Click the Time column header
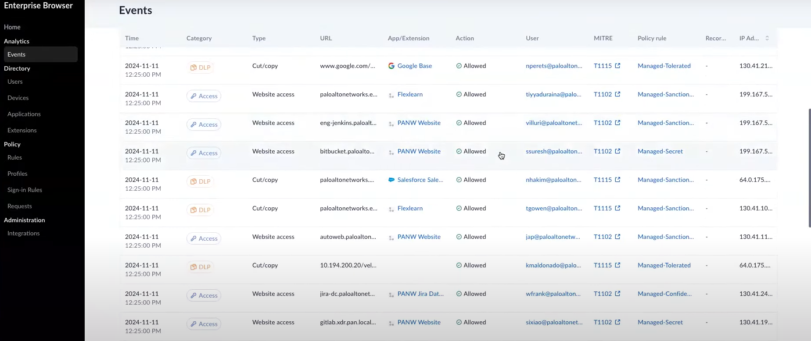Screen dimensions: 811x341 point(132,38)
